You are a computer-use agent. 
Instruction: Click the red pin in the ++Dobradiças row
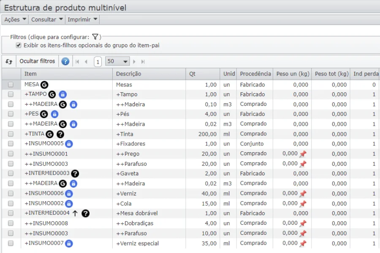tap(303, 223)
